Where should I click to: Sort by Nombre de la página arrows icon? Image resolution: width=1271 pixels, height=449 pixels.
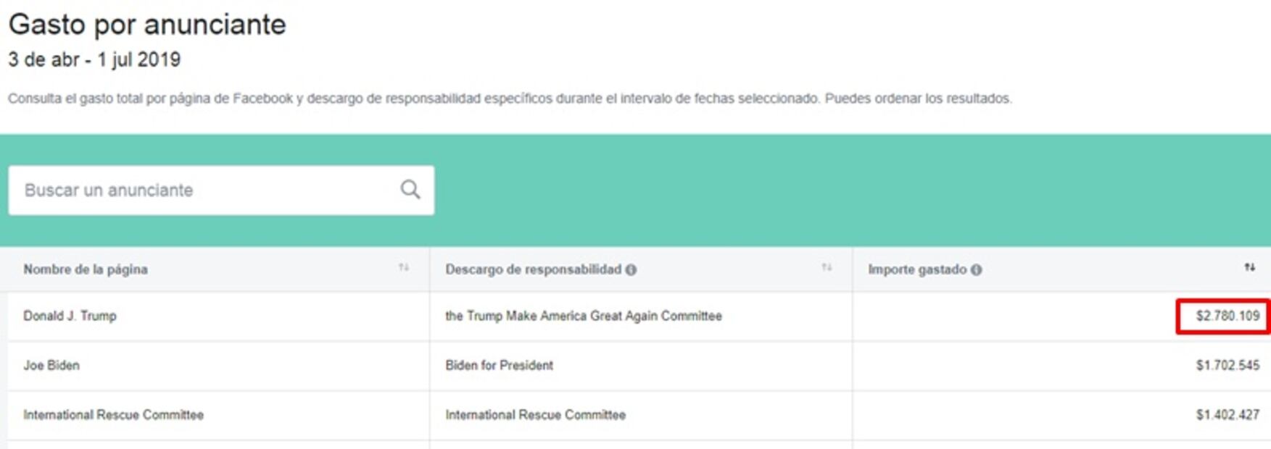pyautogui.click(x=404, y=268)
